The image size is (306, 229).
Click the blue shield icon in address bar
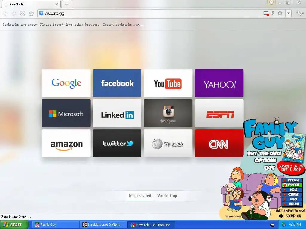(41, 13)
